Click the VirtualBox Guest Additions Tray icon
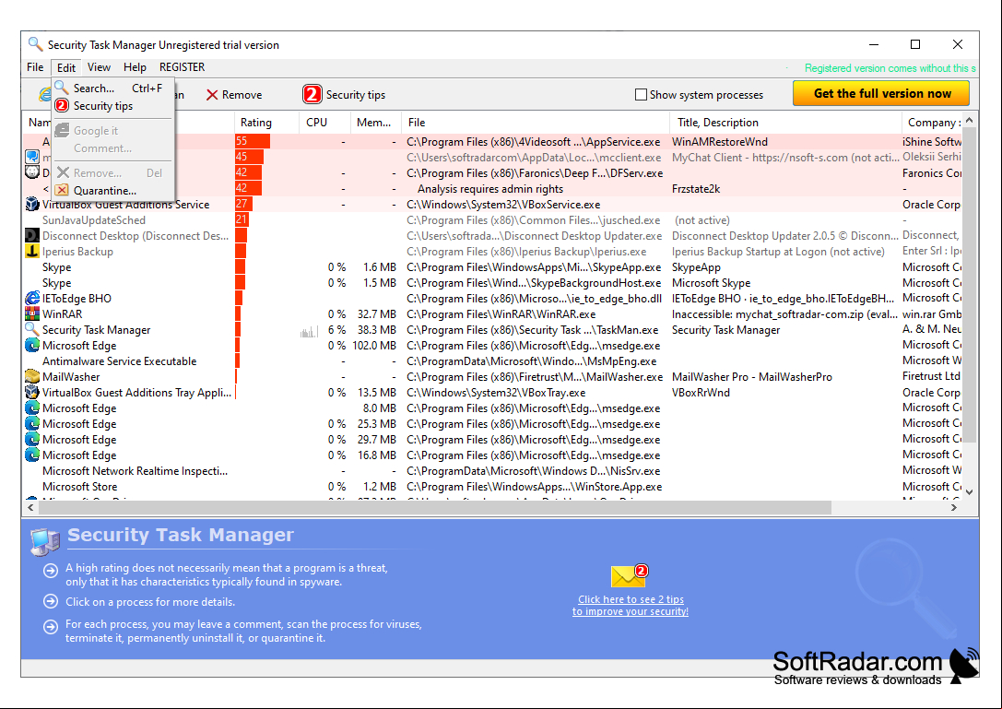Screen dimensions: 1002x709 tap(32, 392)
